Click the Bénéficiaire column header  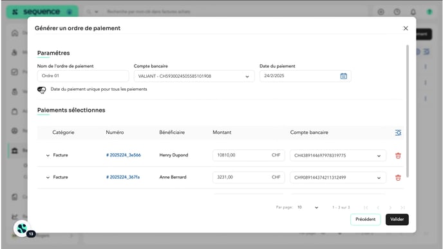pos(172,133)
